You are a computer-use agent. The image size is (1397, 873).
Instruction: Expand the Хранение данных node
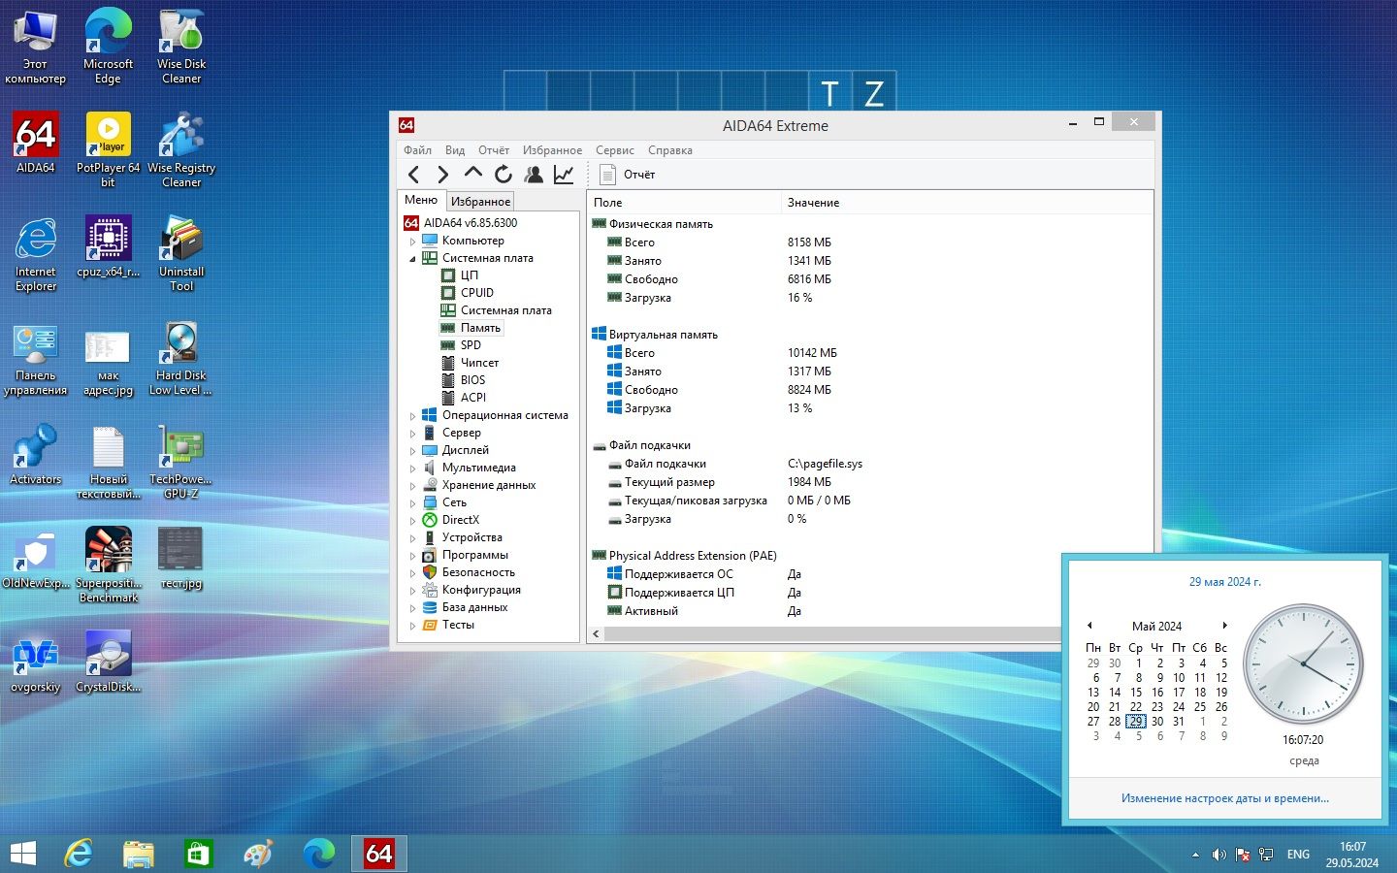coord(412,486)
